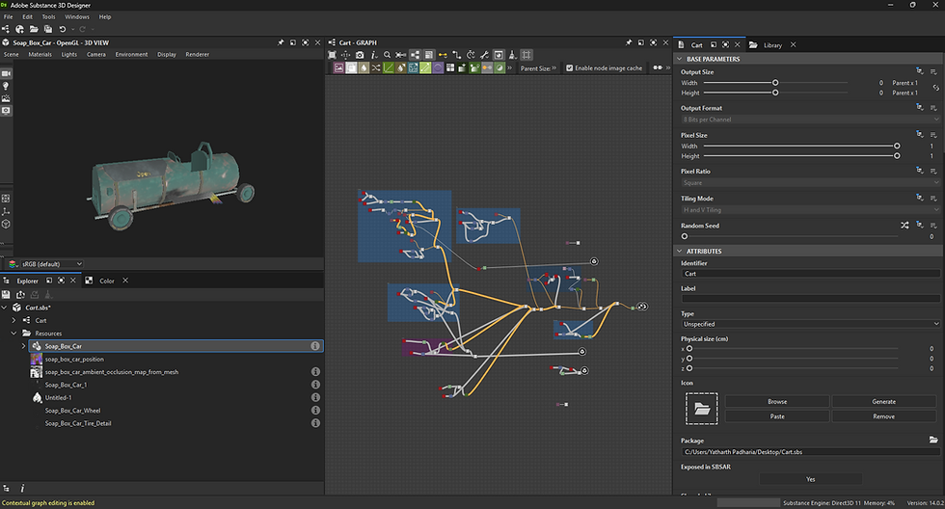This screenshot has width=945, height=509.
Task: Click the Random Seed slider handle
Action: pos(685,237)
